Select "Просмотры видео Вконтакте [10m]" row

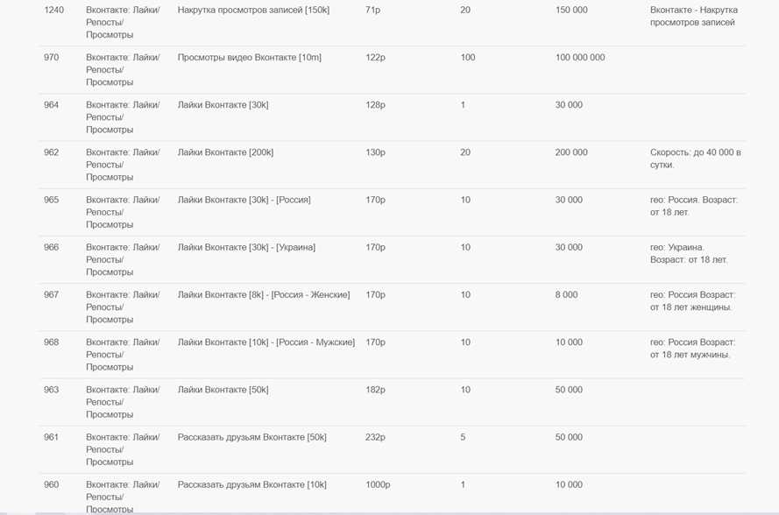[x=249, y=58]
